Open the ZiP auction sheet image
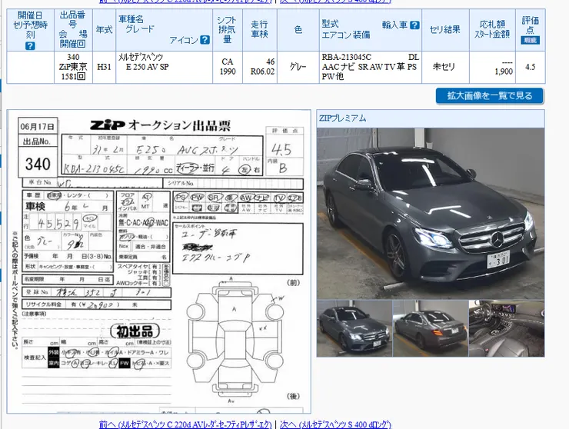 click(159, 261)
